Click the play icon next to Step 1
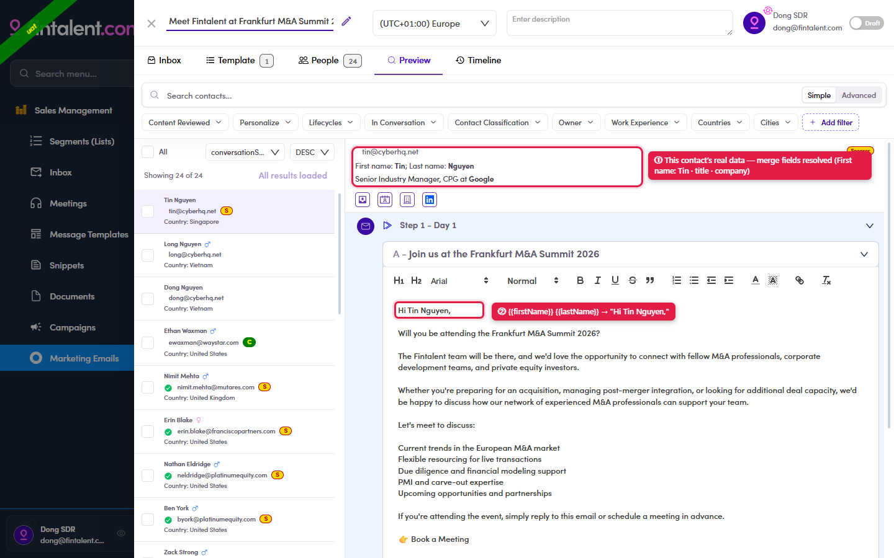This screenshot has width=894, height=558. pyautogui.click(x=387, y=226)
